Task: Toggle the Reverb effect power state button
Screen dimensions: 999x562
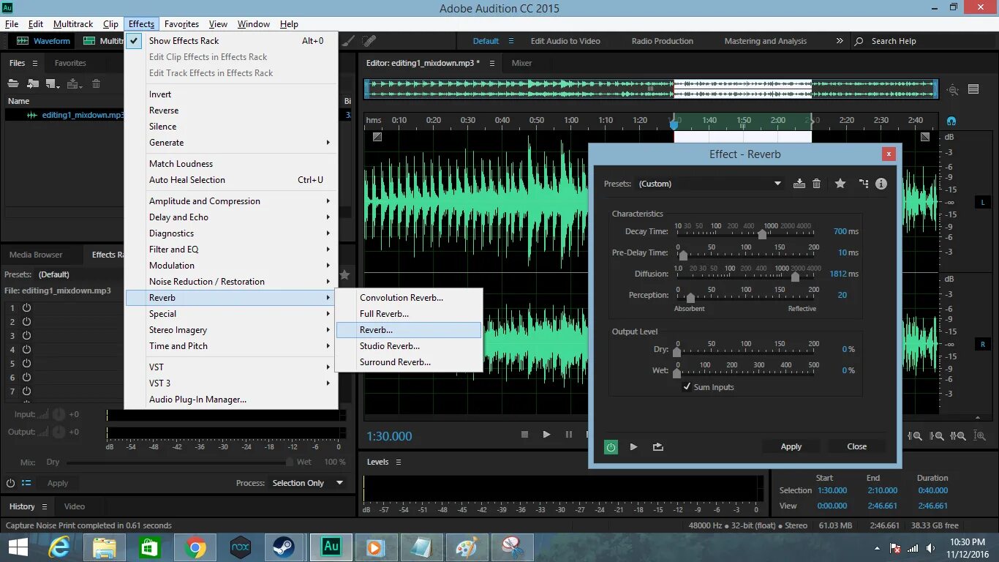Action: pyautogui.click(x=611, y=446)
